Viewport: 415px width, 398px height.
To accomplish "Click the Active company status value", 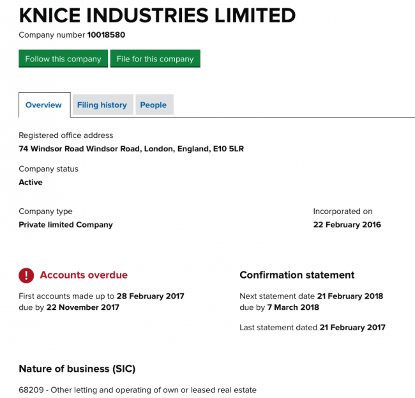I will [x=31, y=182].
